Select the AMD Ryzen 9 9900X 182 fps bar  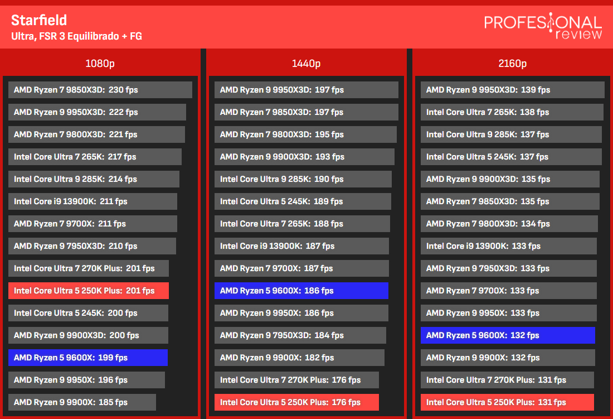pyautogui.click(x=299, y=358)
